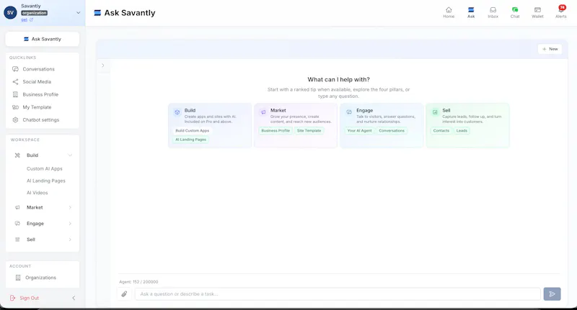Expand the Market section chevron

pos(70,208)
